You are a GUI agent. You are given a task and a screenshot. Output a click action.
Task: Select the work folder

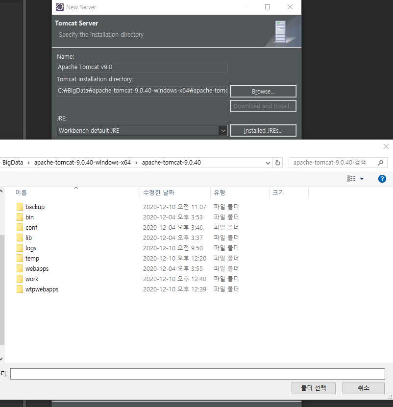32,279
